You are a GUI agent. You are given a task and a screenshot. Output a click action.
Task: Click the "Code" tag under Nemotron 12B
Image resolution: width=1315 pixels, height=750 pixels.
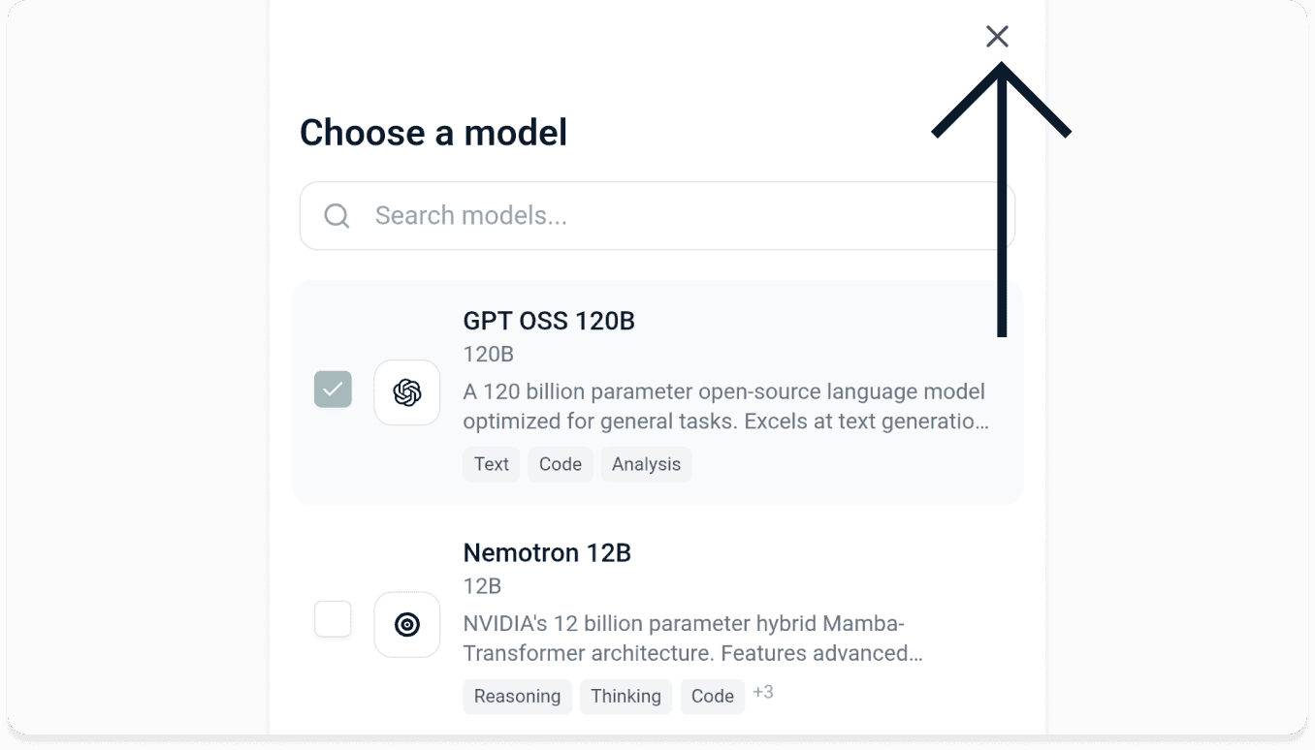(x=712, y=696)
